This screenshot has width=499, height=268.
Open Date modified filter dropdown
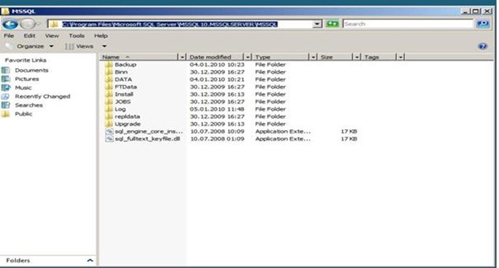pos(248,57)
